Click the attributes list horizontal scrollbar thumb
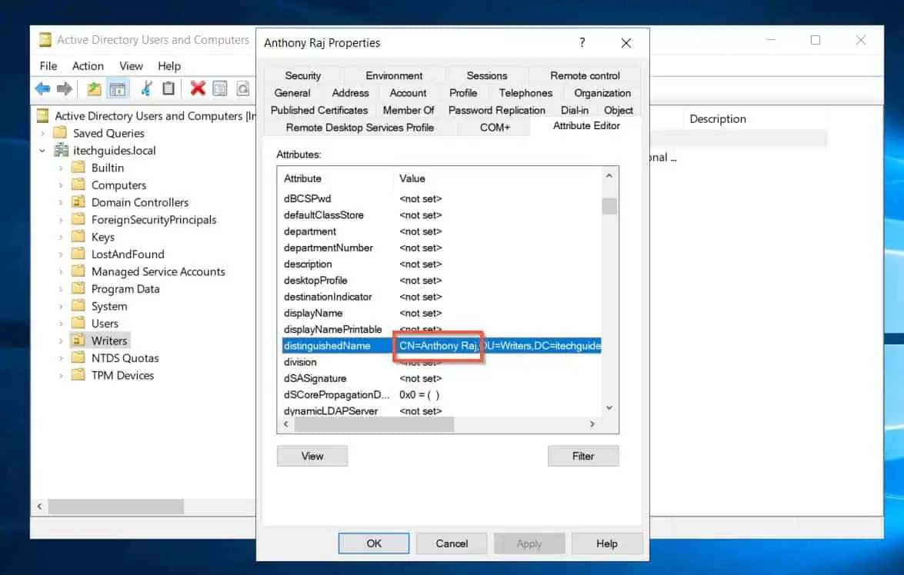This screenshot has width=904, height=575. 374,424
